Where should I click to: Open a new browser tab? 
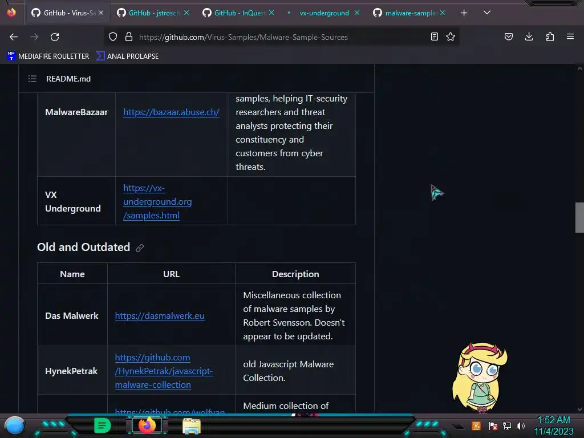pyautogui.click(x=464, y=13)
